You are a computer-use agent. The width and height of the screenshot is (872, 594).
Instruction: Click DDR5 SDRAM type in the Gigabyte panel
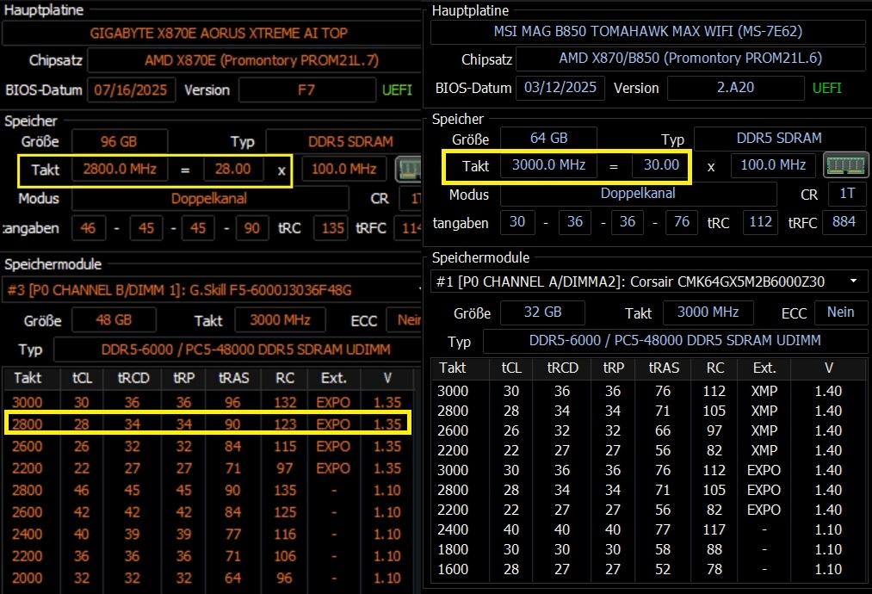point(343,141)
